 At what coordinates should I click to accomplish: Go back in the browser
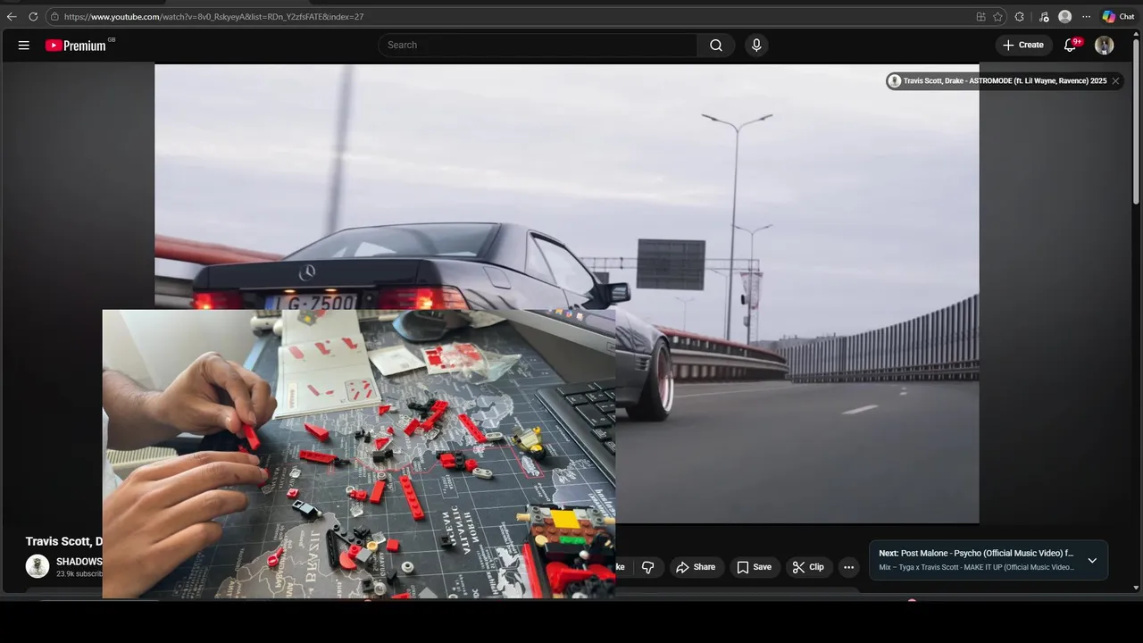click(12, 16)
